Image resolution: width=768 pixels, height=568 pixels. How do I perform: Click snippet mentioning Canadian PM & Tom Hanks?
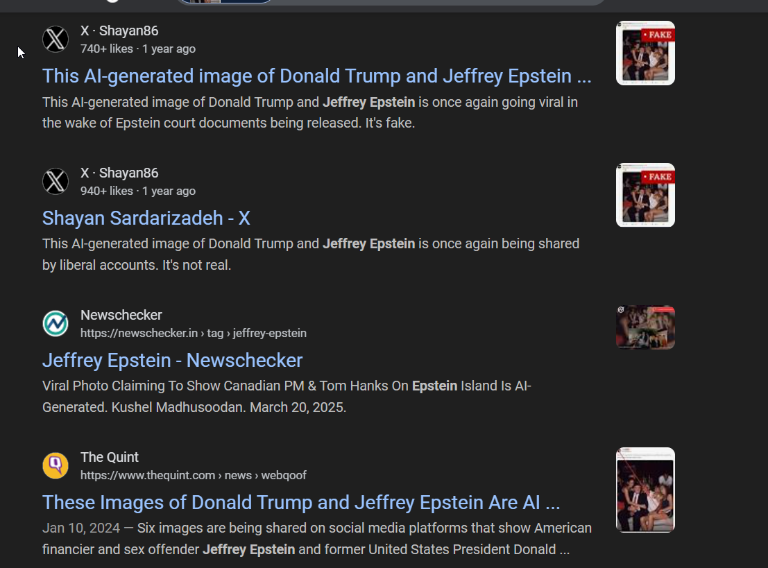(x=287, y=397)
